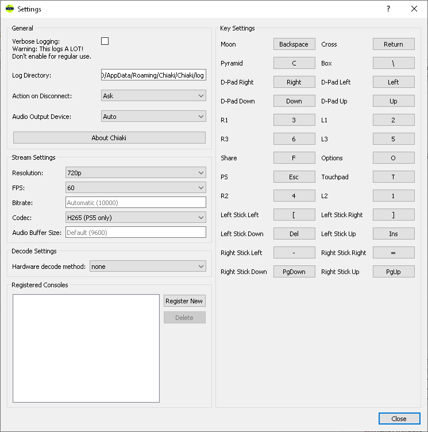
Task: Change the Right Stick Left binding
Action: [x=294, y=253]
